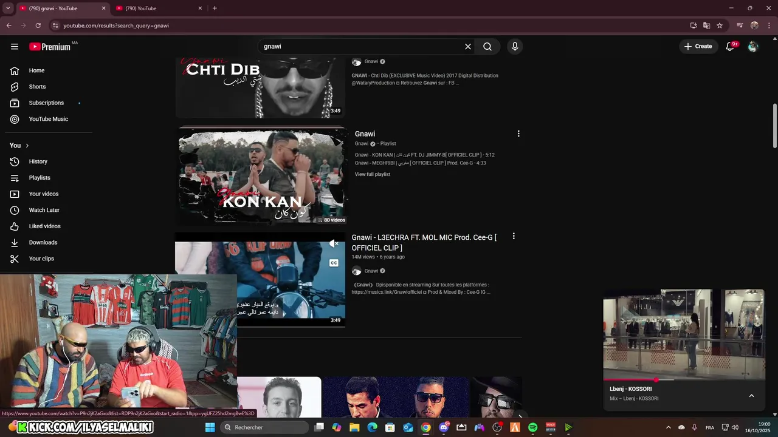Open MEGHRIBI playlist track entry
Viewport: 778px width, 437px height.
[420, 163]
